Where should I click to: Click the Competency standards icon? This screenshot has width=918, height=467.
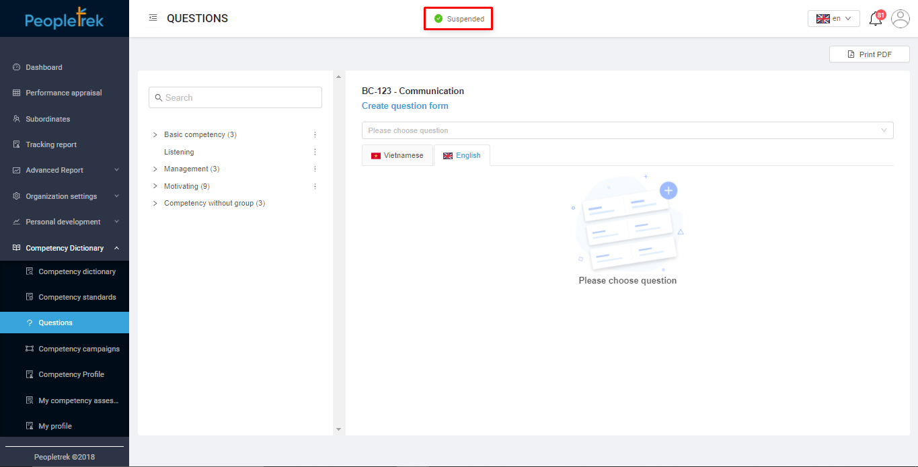click(x=30, y=297)
